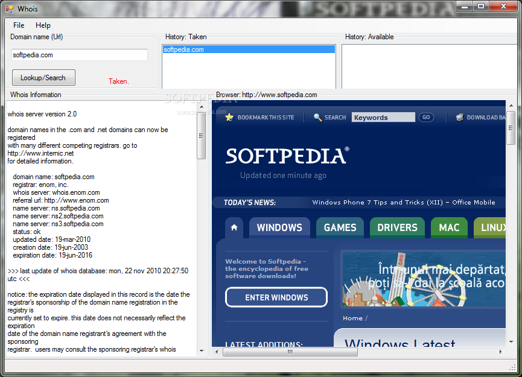This screenshot has height=377, width=522.
Task: Click 'whois server version 2.0' line
Action: click(42, 114)
